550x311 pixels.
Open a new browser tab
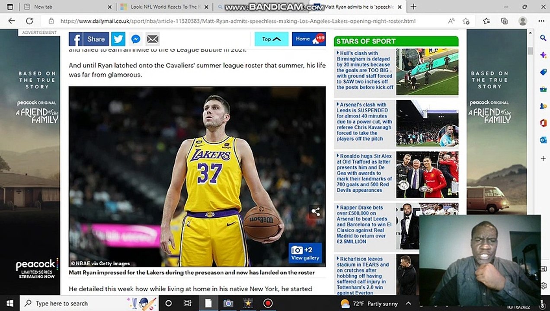(413, 7)
